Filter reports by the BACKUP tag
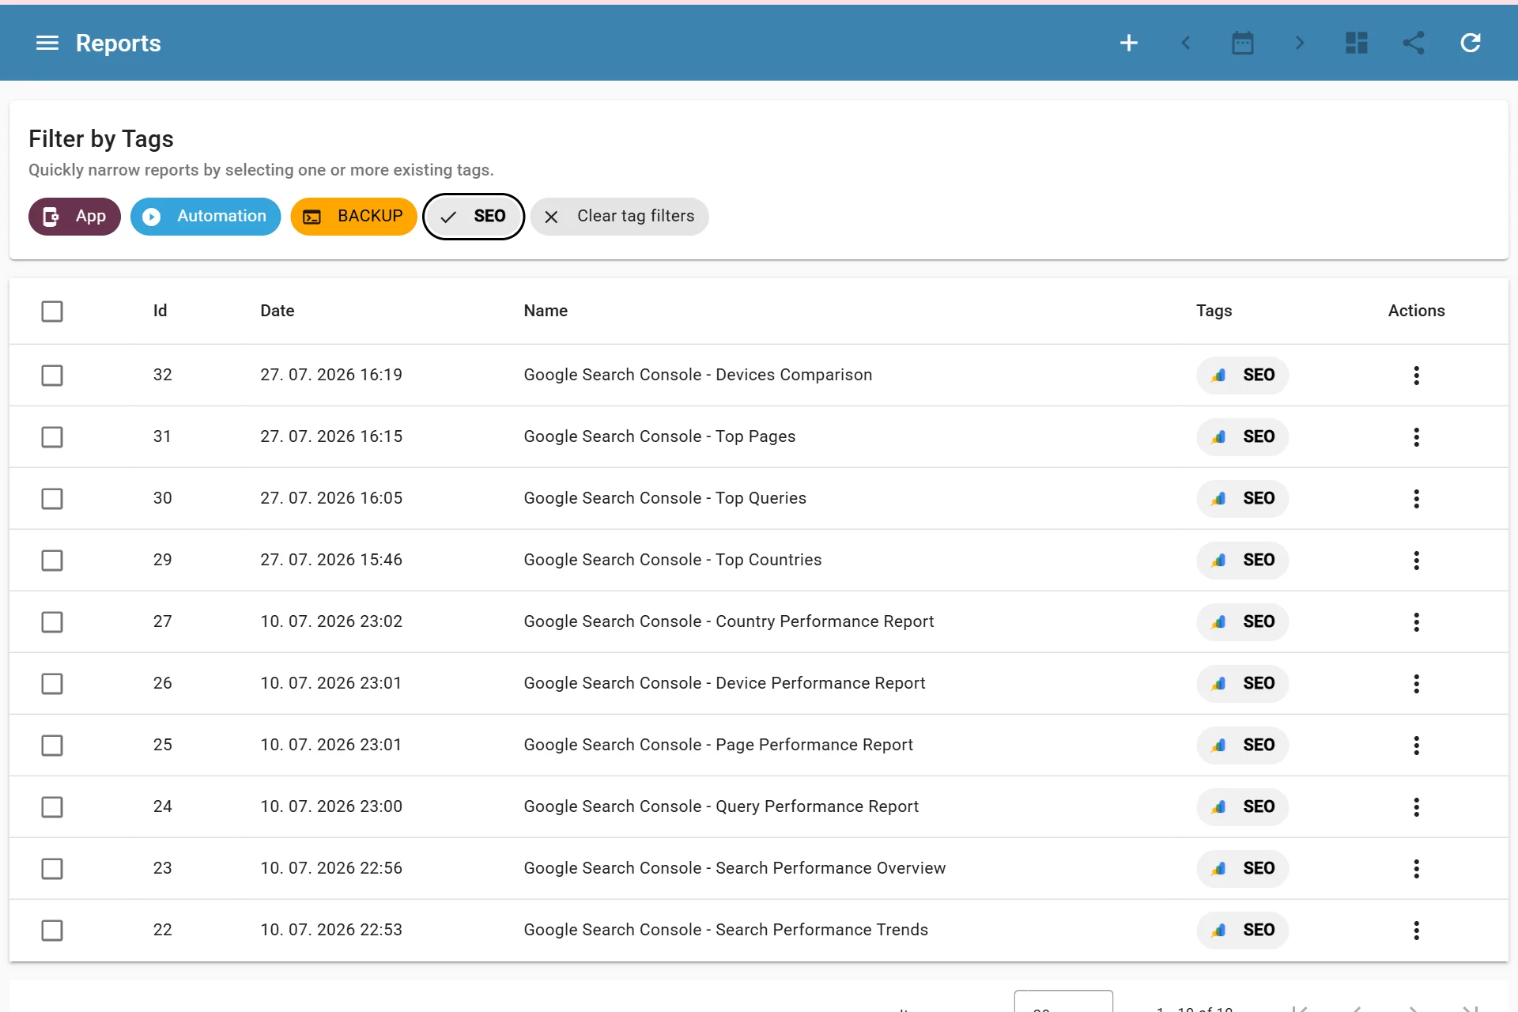The height and width of the screenshot is (1012, 1518). 353,217
